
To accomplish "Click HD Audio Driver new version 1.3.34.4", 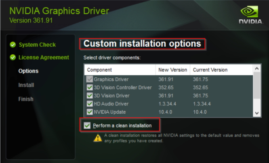I will pos(167,104).
